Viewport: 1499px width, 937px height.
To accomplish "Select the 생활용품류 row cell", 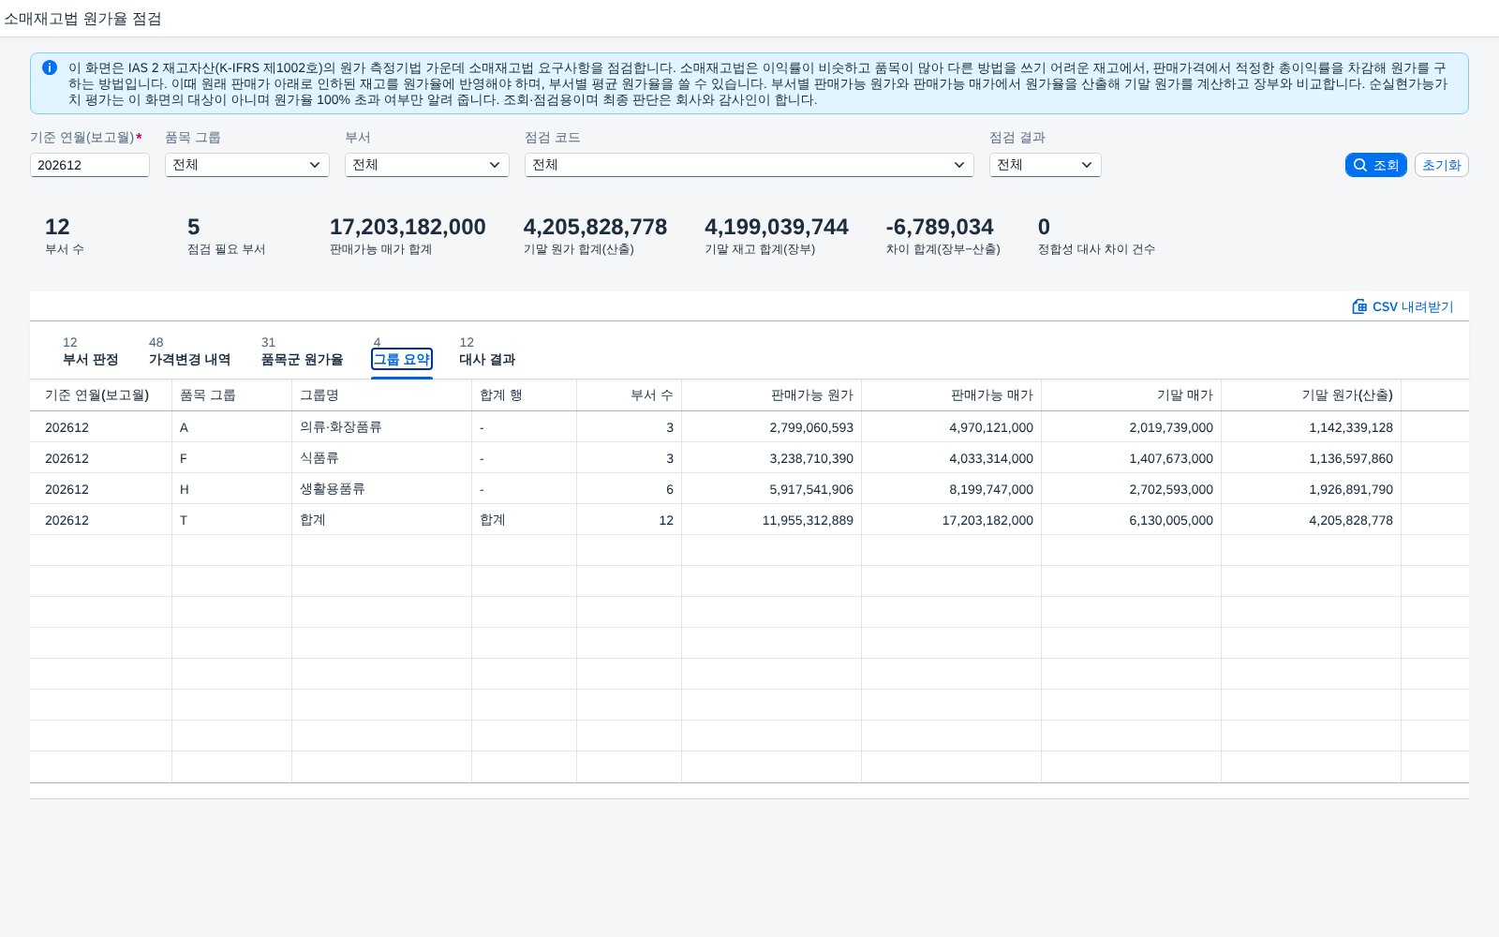I will (x=381, y=489).
